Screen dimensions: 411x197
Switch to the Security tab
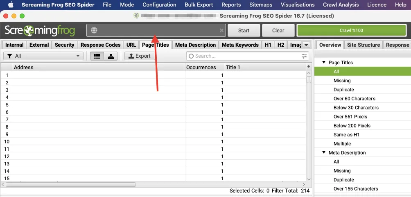(65, 45)
